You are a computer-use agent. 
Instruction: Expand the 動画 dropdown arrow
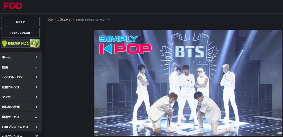pos(36,68)
